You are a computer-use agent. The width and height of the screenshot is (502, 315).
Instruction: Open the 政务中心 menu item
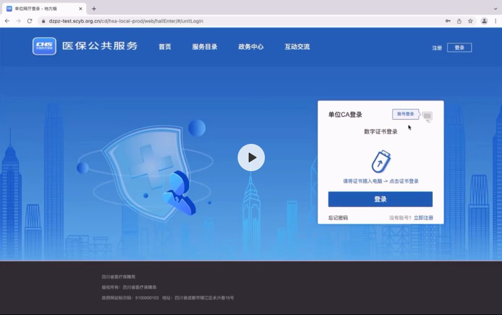(x=251, y=47)
